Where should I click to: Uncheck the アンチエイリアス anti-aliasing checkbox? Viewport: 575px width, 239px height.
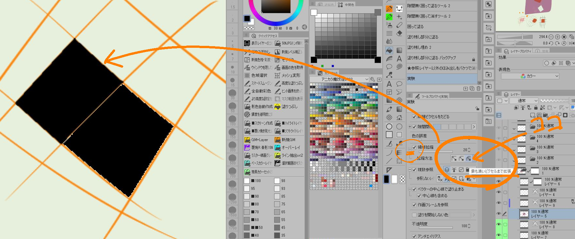(414, 236)
